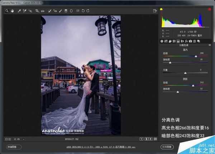Select the Zoom tool
This screenshot has width=215, height=154.
7,11
